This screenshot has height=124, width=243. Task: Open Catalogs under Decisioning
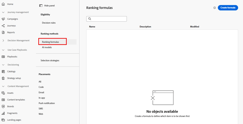click(x=11, y=71)
